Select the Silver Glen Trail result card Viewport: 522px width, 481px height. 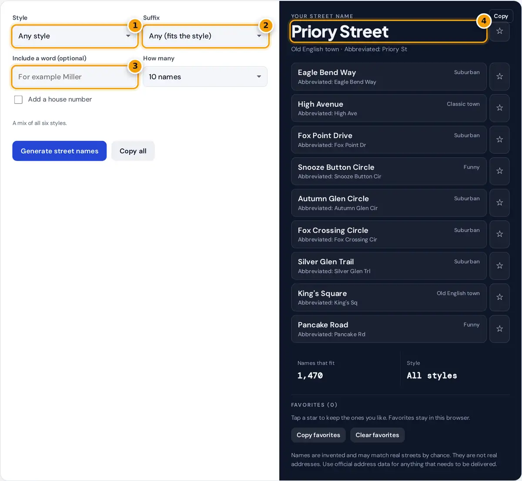389,265
